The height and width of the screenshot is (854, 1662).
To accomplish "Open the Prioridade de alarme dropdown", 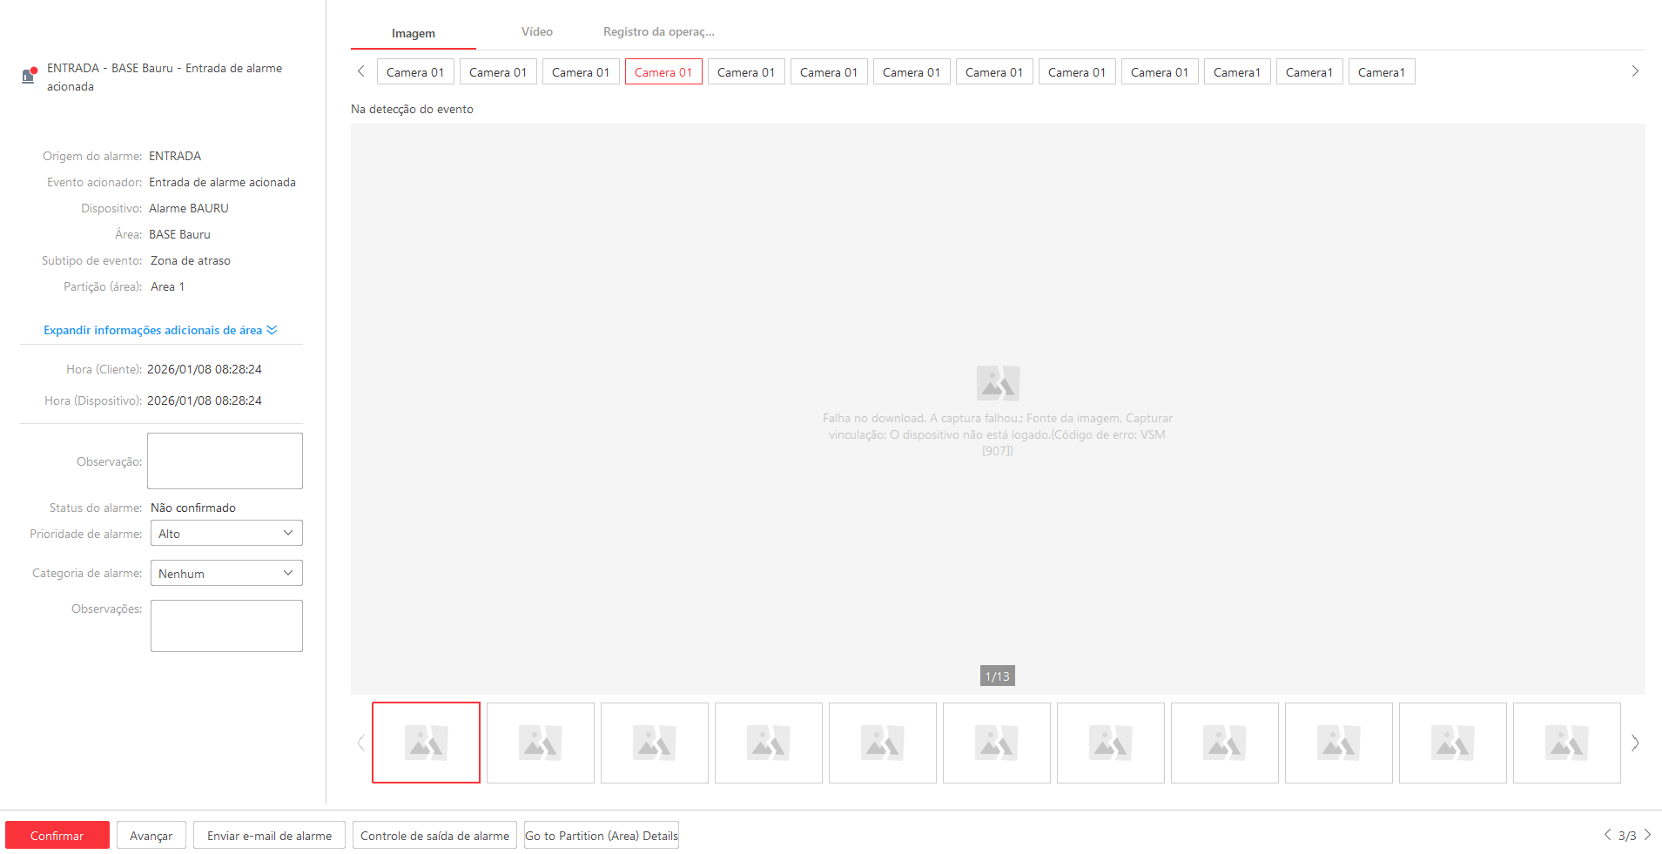I will click(x=226, y=534).
